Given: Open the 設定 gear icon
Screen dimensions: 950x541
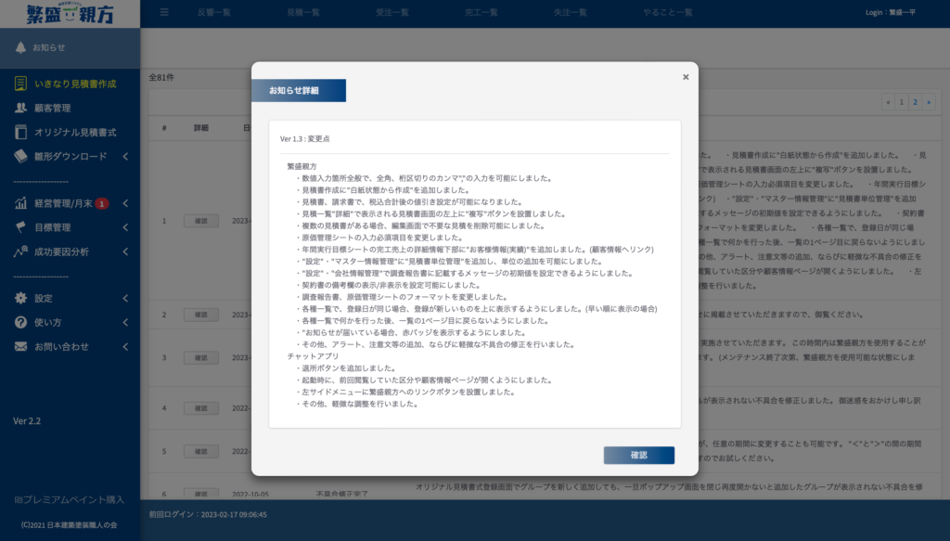Looking at the screenshot, I should tap(20, 298).
